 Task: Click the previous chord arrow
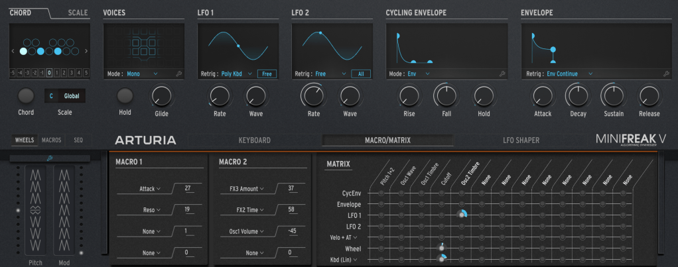[14, 51]
